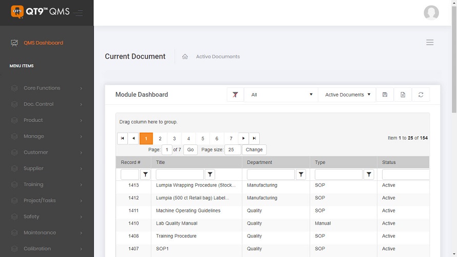Expand the Doc. Control sidebar menu
The image size is (457, 257).
pos(46,104)
